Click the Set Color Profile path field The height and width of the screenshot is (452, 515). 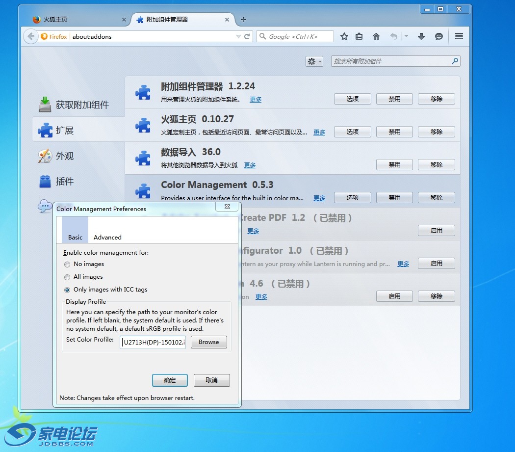154,342
